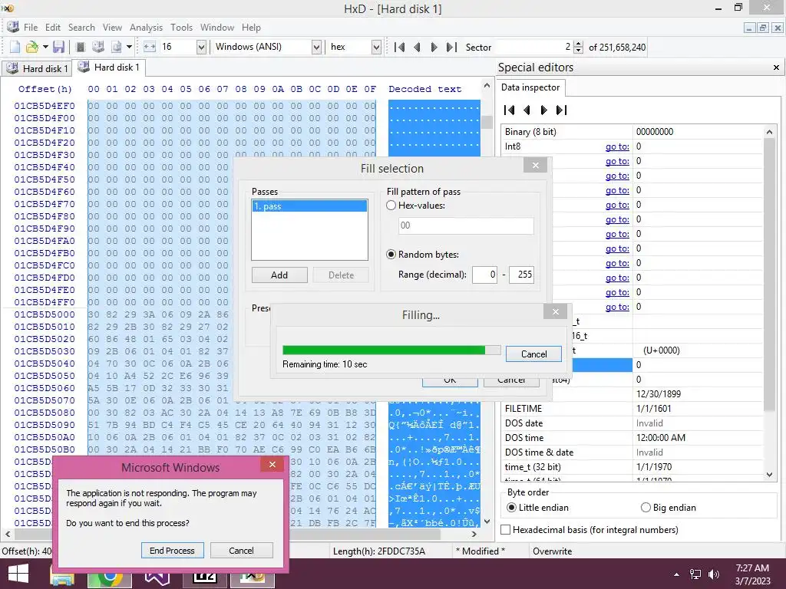The width and height of the screenshot is (786, 589).
Task: Cancel the Filling progress dialog
Action: 534,354
